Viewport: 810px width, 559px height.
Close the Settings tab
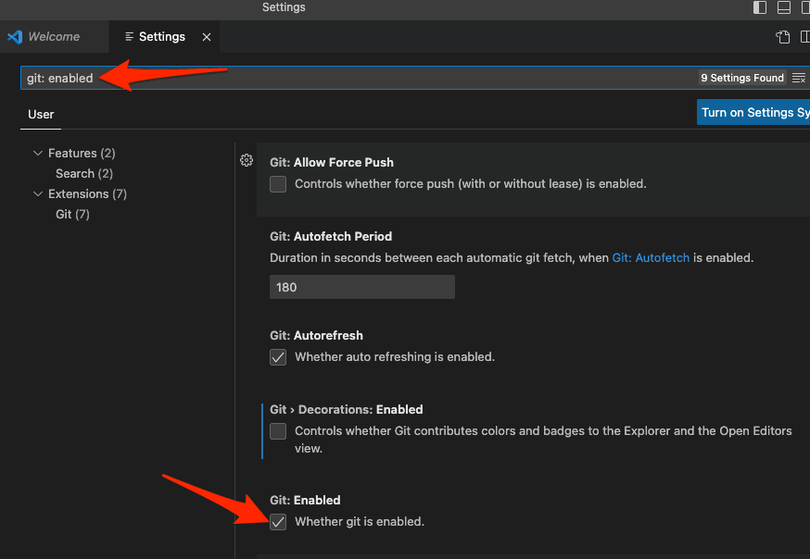point(207,37)
